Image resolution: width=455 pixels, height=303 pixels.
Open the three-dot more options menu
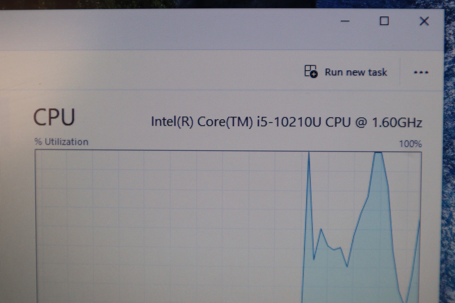[x=421, y=72]
